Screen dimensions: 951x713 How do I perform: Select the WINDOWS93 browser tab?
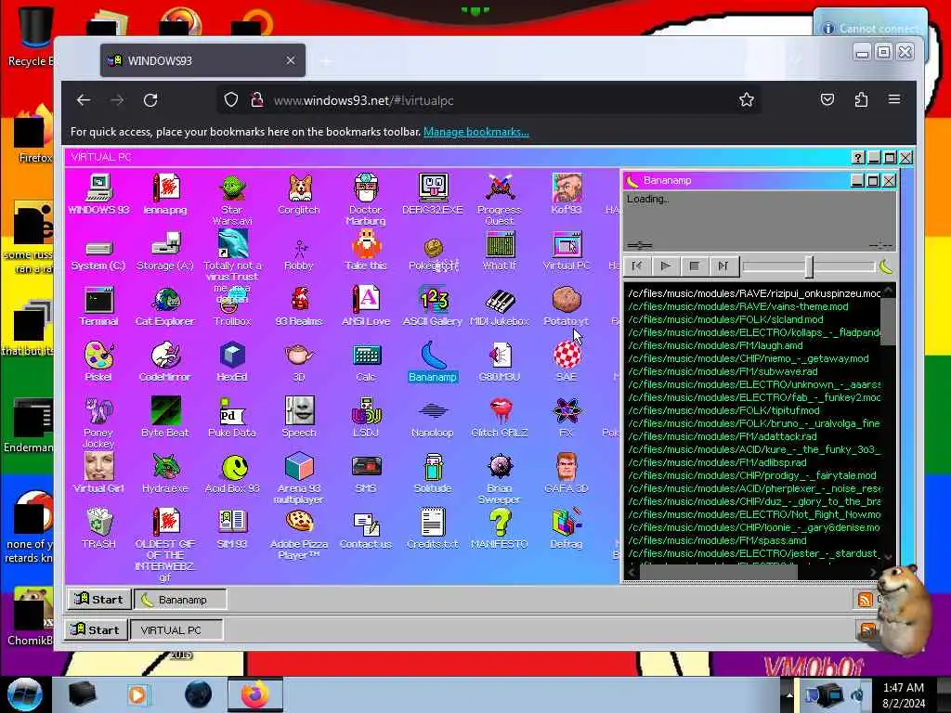point(202,60)
